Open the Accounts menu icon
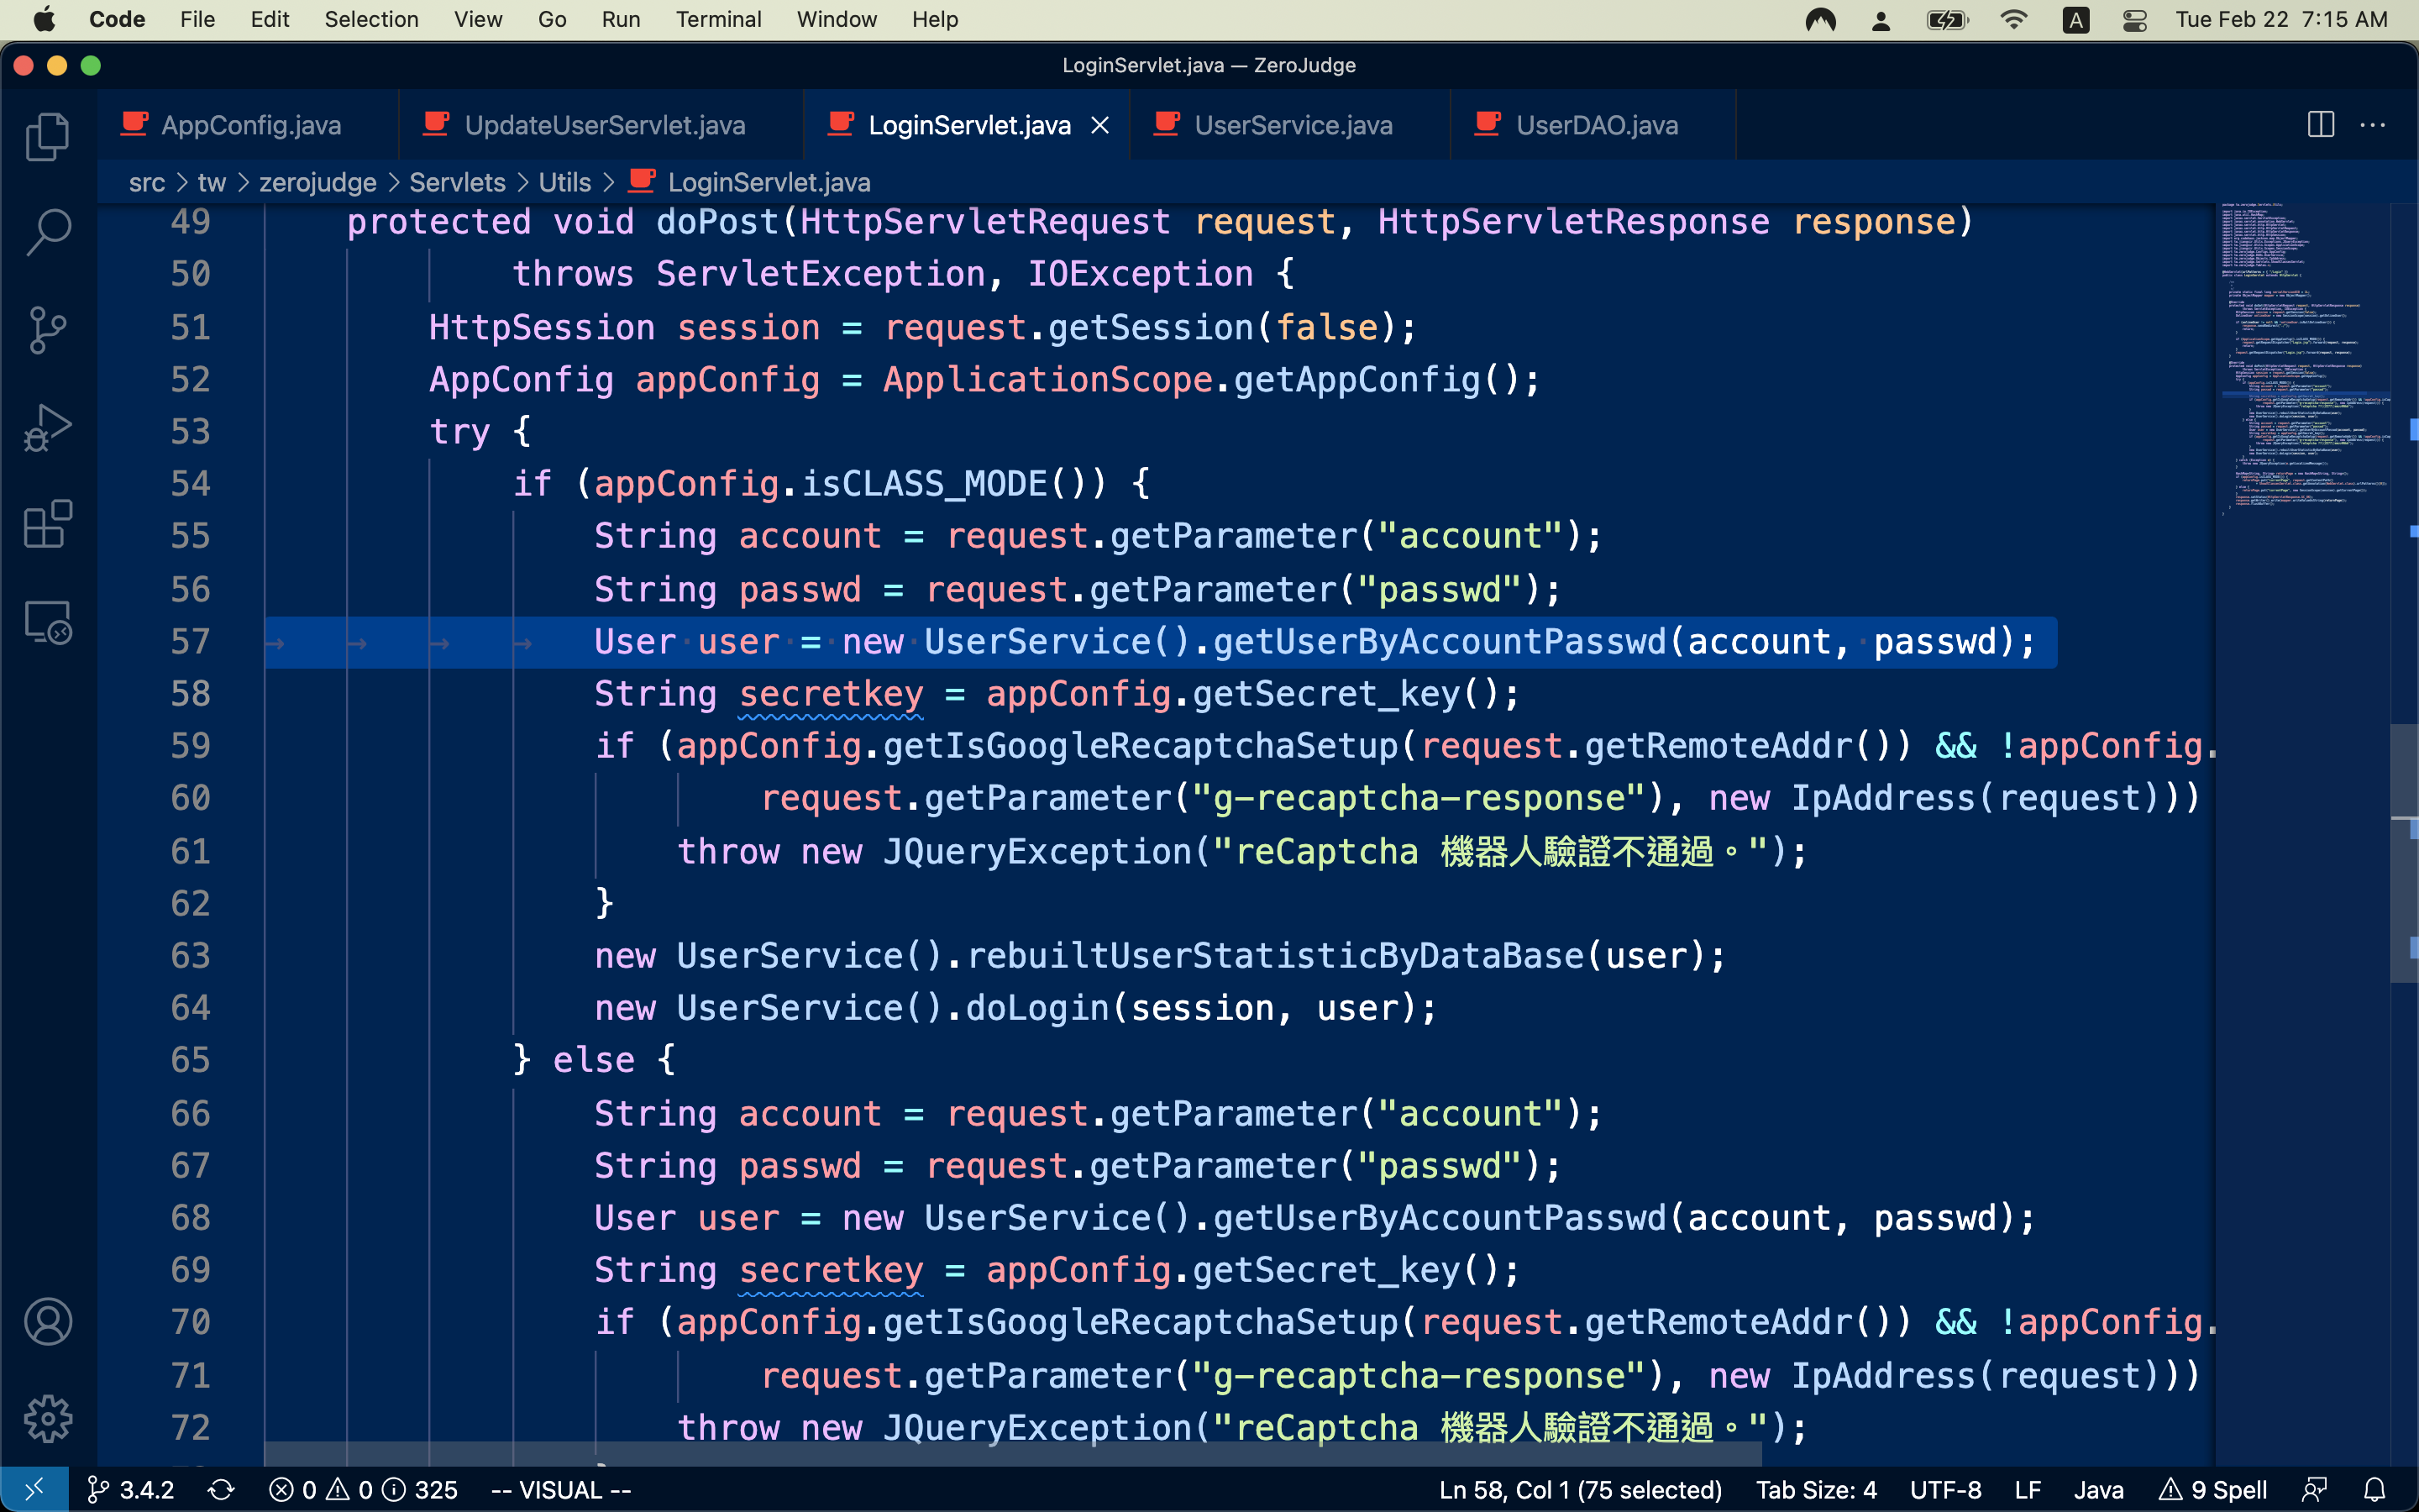Viewport: 2419px width, 1512px height. [47, 1322]
